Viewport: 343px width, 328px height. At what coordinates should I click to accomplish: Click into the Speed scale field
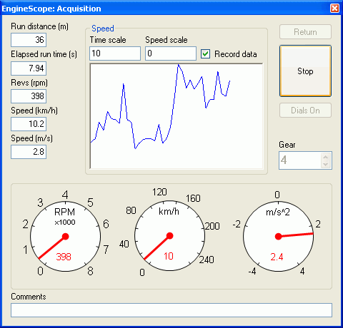pyautogui.click(x=171, y=53)
